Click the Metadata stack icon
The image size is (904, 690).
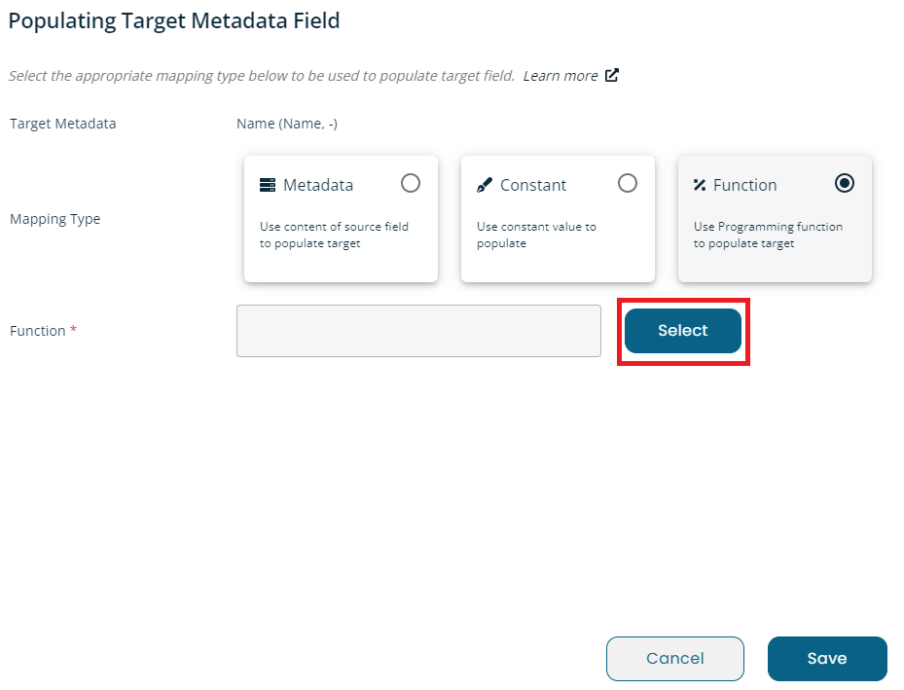tap(268, 185)
